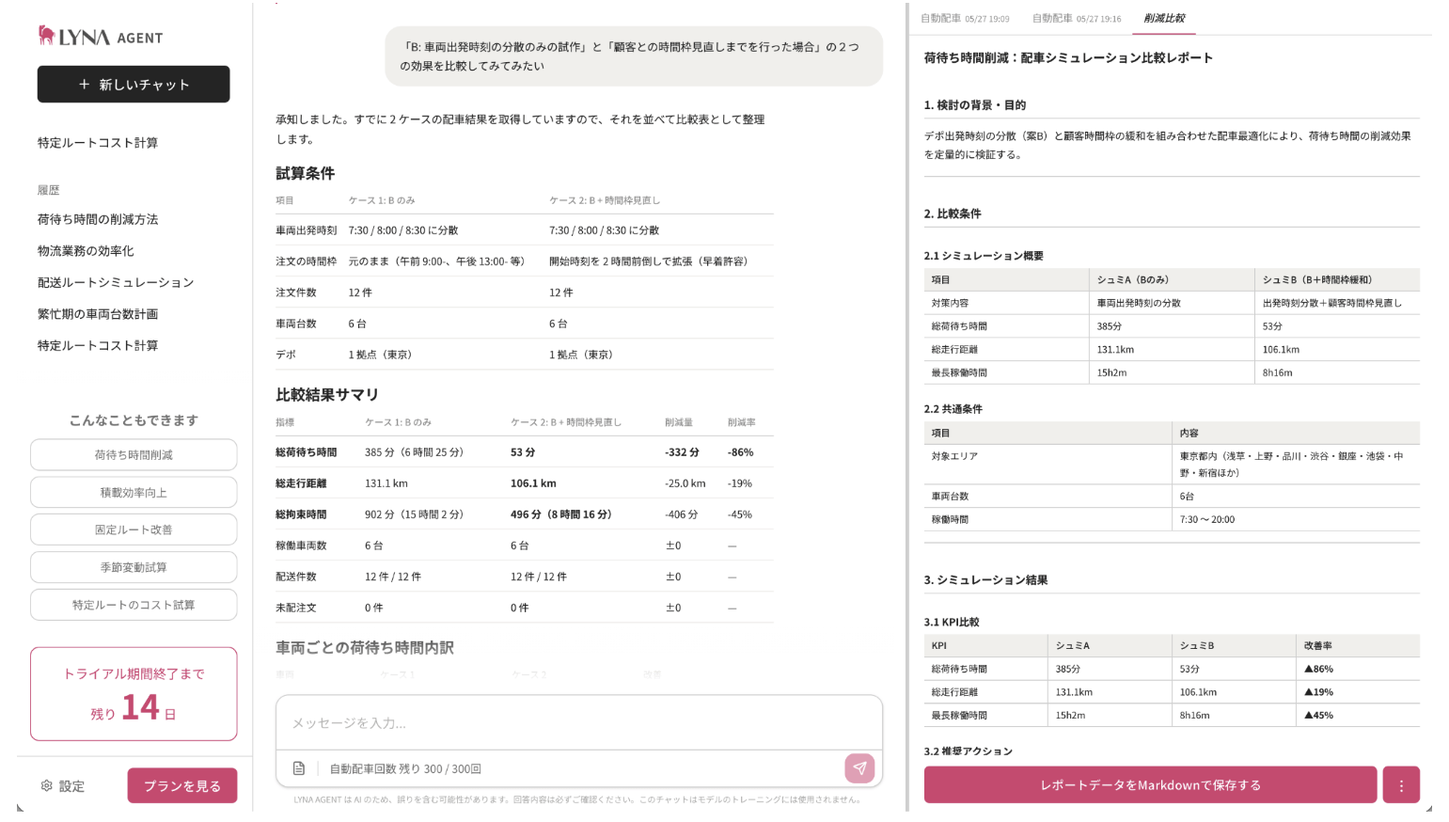Viewport: 1449px width, 822px height.
Task: Click the プランを見る button
Action: pyautogui.click(x=182, y=786)
